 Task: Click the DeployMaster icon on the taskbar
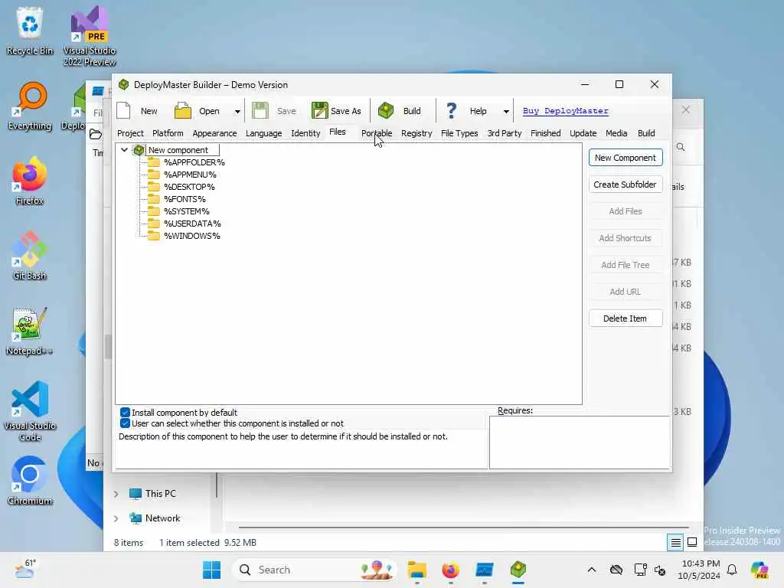tap(518, 570)
